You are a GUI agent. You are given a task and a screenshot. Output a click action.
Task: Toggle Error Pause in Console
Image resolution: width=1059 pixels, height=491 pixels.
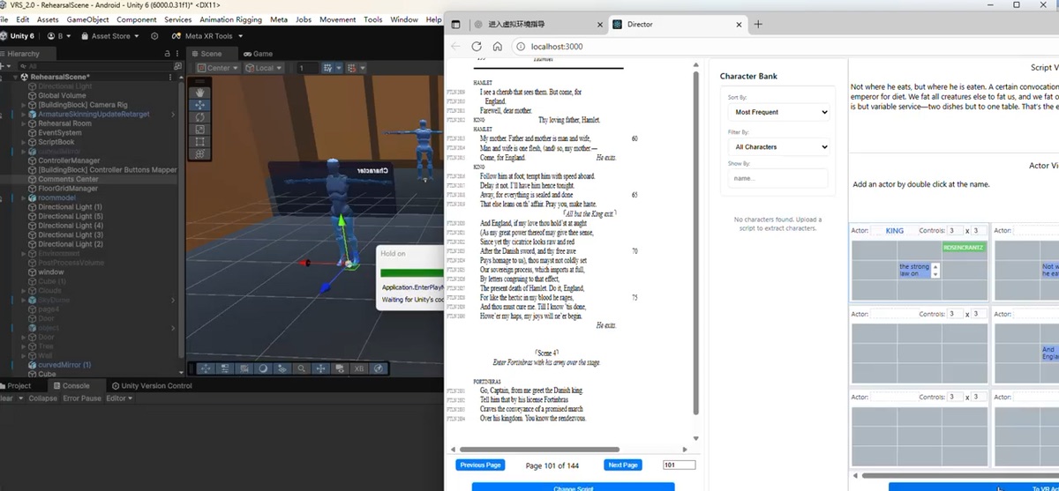[x=81, y=398]
